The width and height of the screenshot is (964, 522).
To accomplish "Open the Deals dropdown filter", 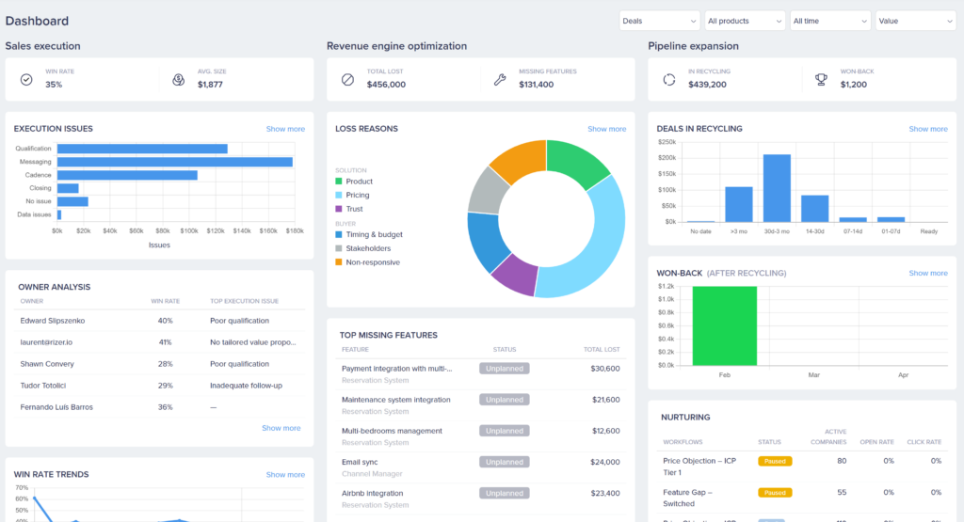I will [x=659, y=21].
